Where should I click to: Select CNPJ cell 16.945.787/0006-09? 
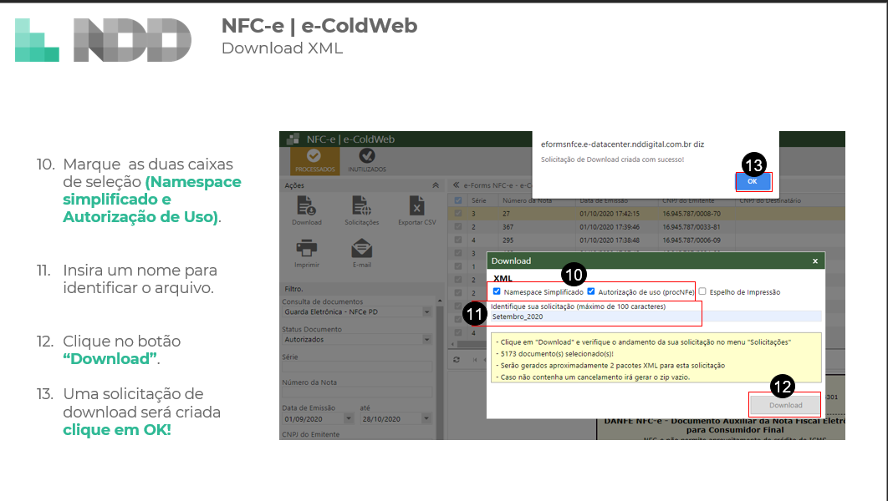tap(692, 240)
